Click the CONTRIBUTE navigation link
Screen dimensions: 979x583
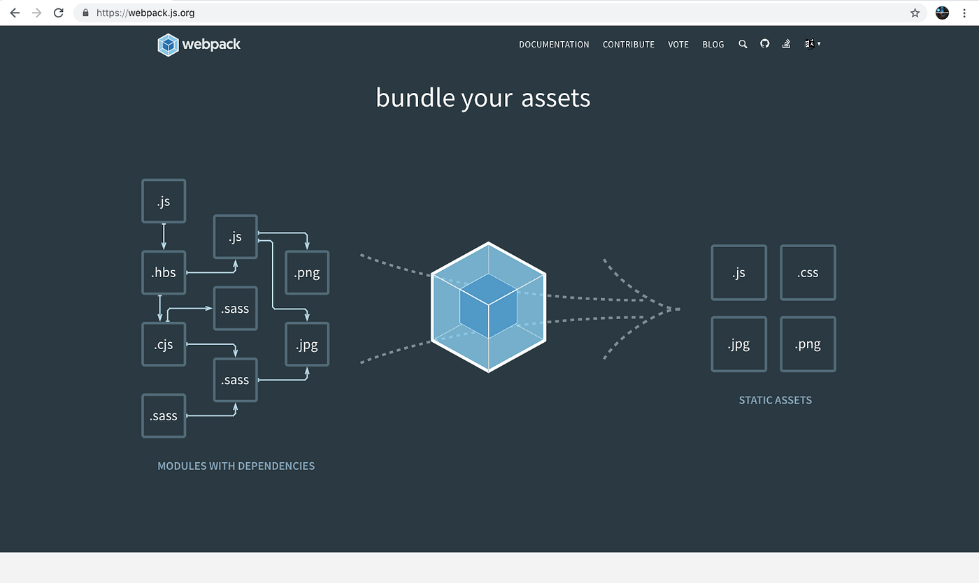coord(628,44)
